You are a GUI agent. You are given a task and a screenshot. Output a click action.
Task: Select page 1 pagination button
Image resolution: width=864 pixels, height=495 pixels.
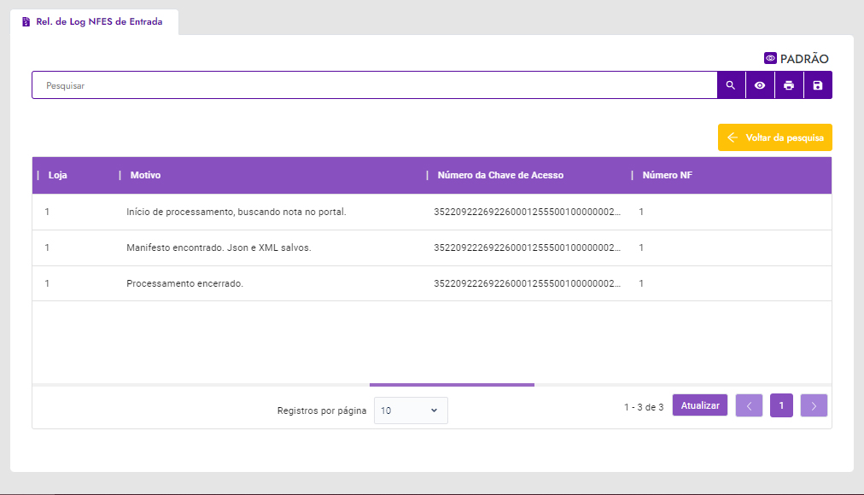(781, 405)
